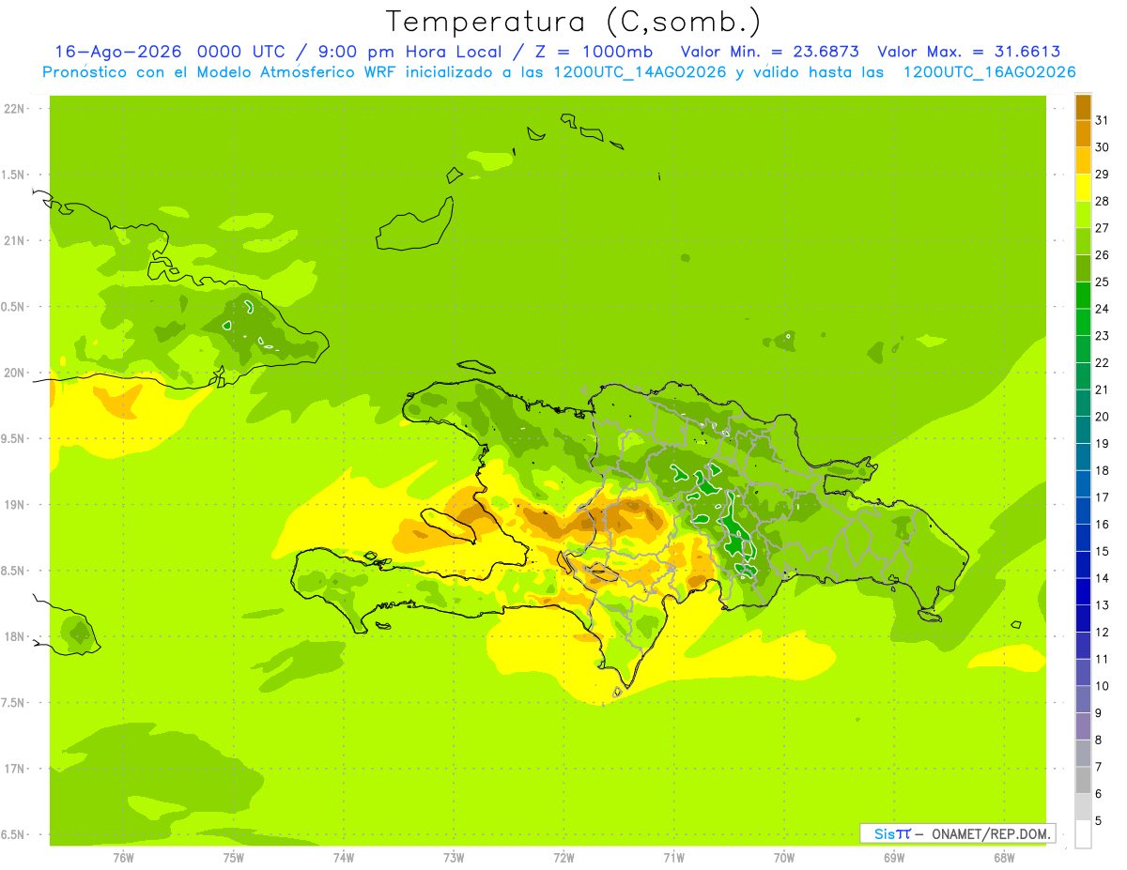
Task: Click the color bar label '29'
Action: (1103, 175)
